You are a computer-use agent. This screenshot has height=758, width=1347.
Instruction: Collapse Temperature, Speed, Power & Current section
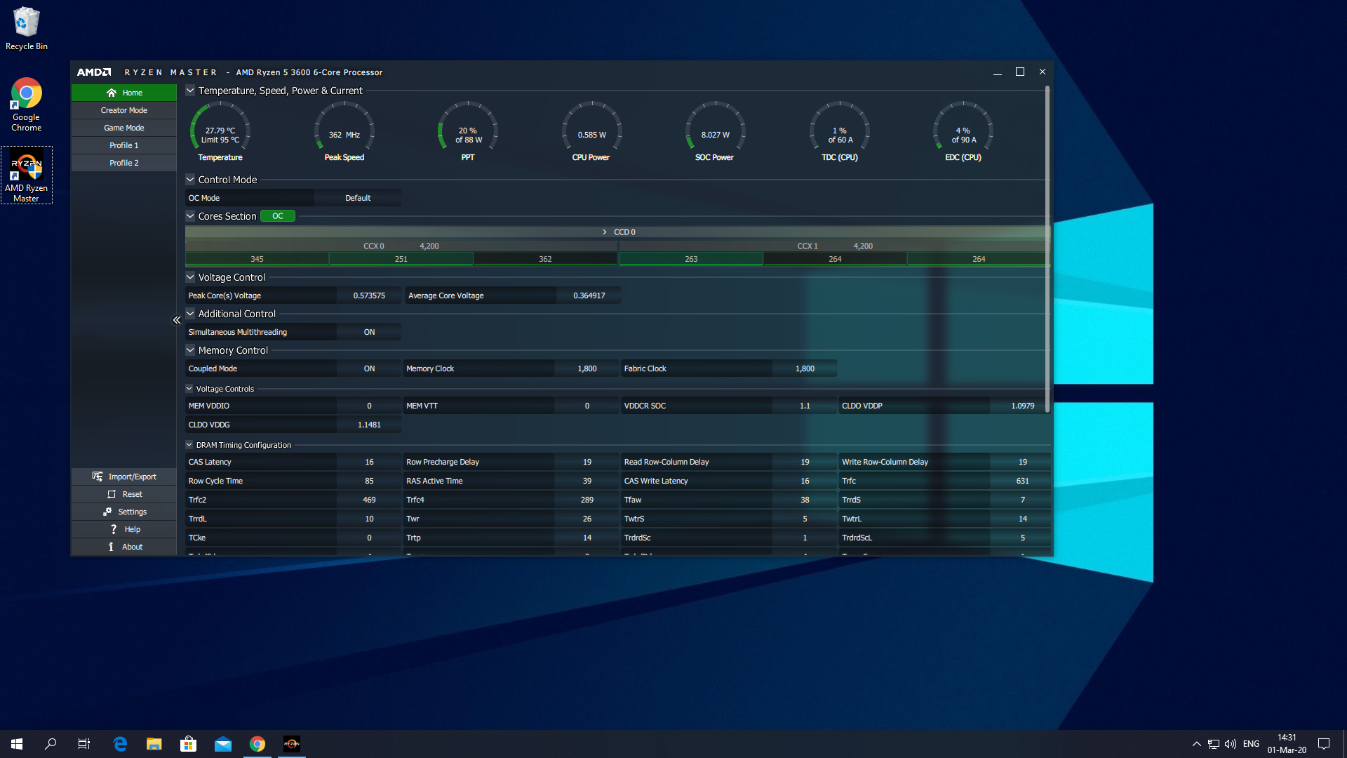tap(190, 91)
